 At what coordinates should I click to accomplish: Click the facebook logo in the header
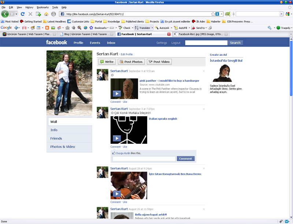[56, 43]
